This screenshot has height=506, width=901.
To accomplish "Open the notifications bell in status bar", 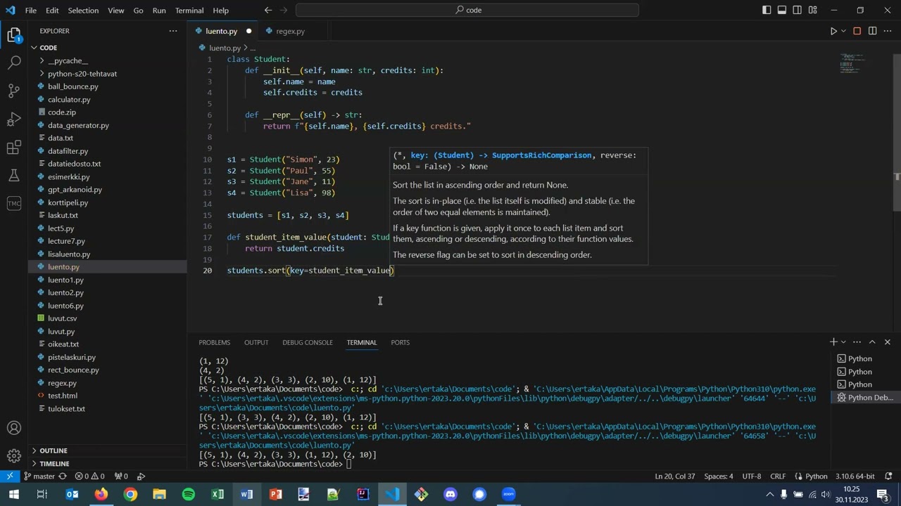I will pos(888,476).
